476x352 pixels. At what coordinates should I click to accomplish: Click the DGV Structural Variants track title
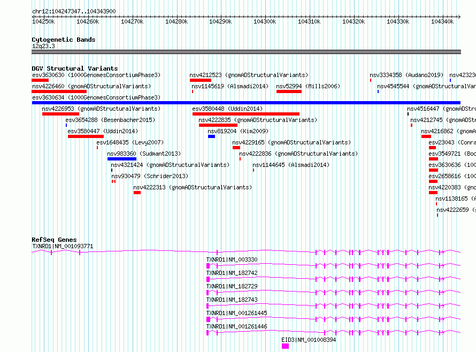point(75,68)
